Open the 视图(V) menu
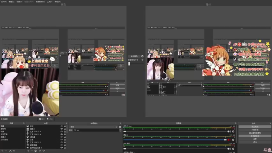The height and width of the screenshot is (153, 272). (x=19, y=2)
